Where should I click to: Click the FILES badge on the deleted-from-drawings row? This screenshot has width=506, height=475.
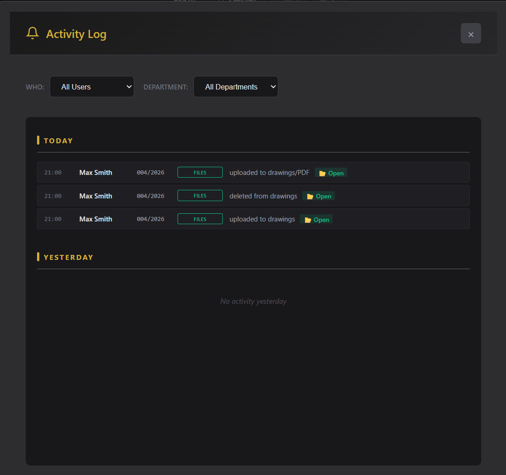click(x=200, y=195)
